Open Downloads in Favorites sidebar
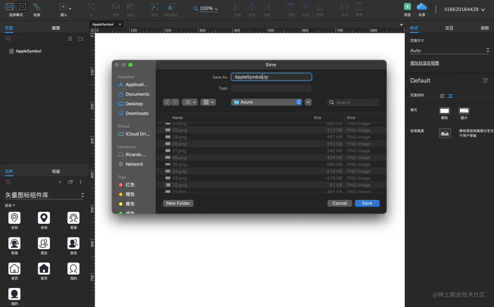The image size is (494, 307). [134, 113]
